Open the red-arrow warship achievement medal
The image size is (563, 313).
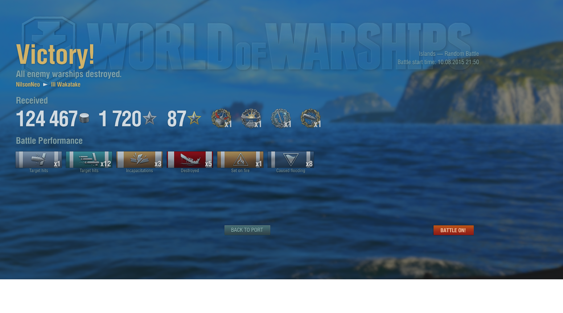pos(221,118)
